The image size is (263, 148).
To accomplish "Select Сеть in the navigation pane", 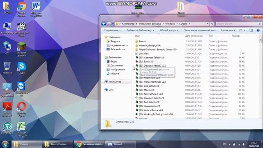I will (111, 90).
